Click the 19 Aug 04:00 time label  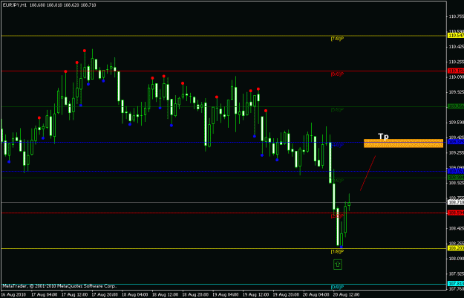pyautogui.click(x=226, y=295)
